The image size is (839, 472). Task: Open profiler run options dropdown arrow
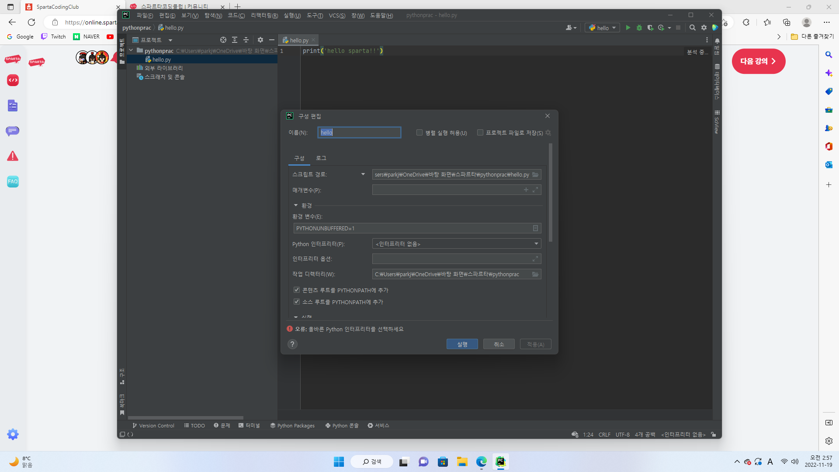point(669,28)
